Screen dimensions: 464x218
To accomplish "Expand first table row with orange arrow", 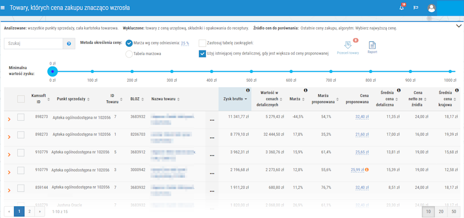I will coord(9,119).
